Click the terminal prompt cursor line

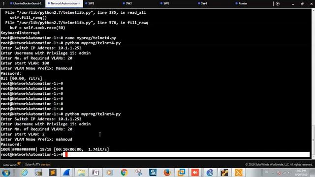(155, 154)
